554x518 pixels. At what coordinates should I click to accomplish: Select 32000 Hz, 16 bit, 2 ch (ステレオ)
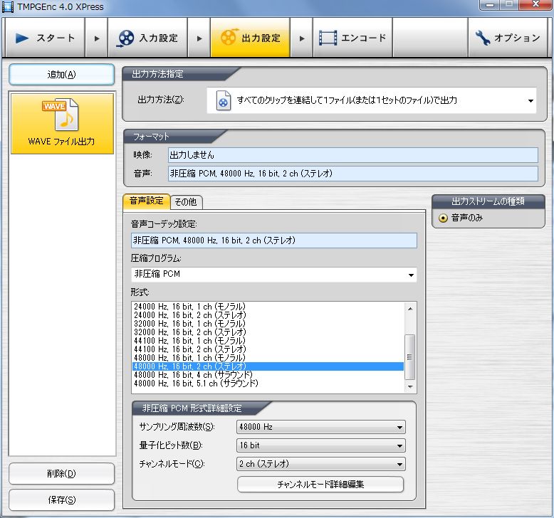coord(268,332)
